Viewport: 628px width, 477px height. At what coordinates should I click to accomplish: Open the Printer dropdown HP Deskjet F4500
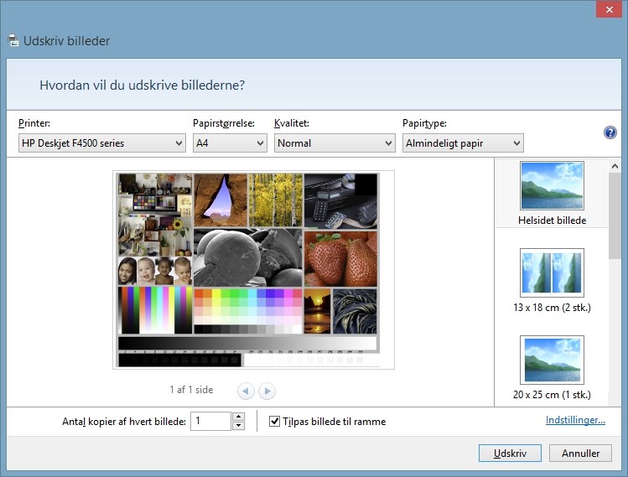[x=102, y=143]
